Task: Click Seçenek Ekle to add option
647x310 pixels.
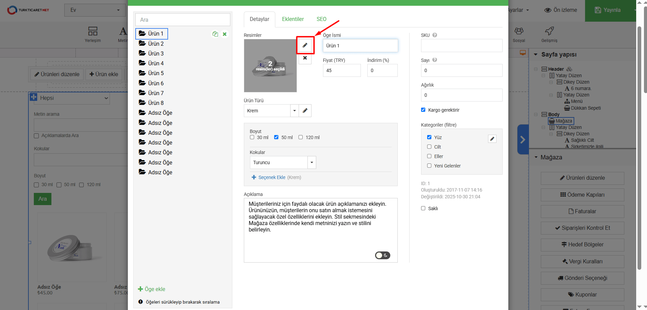Action: [x=272, y=177]
